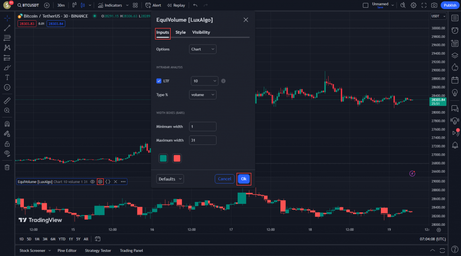The width and height of the screenshot is (461, 256).
Task: Open EquiVolume source code braces icon
Action: tap(108, 182)
